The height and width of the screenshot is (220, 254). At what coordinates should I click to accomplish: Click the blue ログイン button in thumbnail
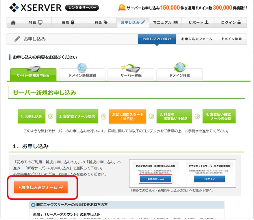(x=209, y=179)
